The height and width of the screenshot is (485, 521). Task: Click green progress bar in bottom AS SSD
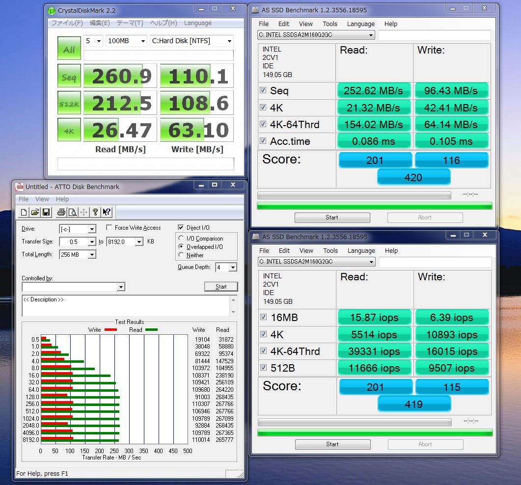point(375,433)
